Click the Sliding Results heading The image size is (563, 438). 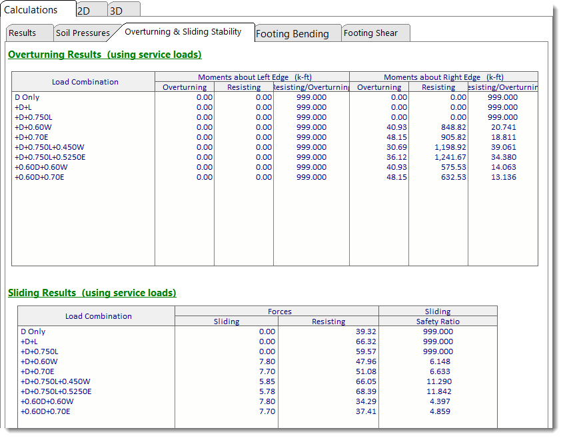(x=92, y=293)
